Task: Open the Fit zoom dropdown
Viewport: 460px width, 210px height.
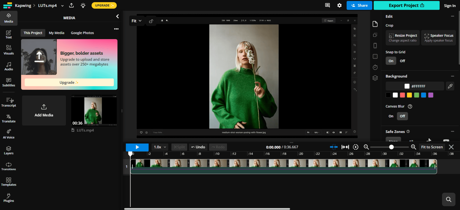Action: (x=136, y=21)
